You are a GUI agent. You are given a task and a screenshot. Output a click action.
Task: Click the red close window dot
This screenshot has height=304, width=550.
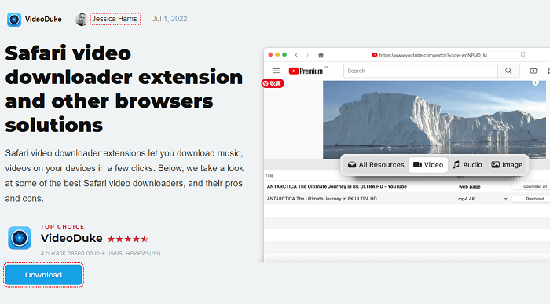(270, 55)
